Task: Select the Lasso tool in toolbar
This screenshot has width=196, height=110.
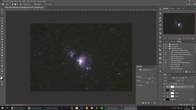Action: pos(2,16)
